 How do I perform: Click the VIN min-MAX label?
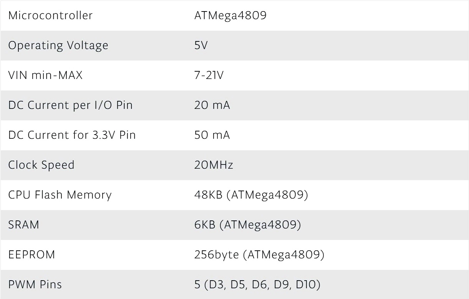(x=45, y=76)
